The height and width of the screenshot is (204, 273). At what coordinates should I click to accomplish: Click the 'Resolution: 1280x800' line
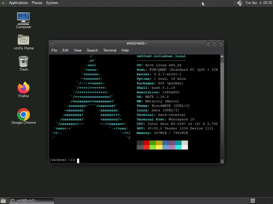158,92
